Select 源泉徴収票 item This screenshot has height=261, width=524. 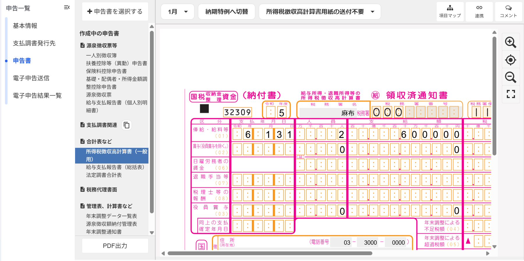(99, 95)
